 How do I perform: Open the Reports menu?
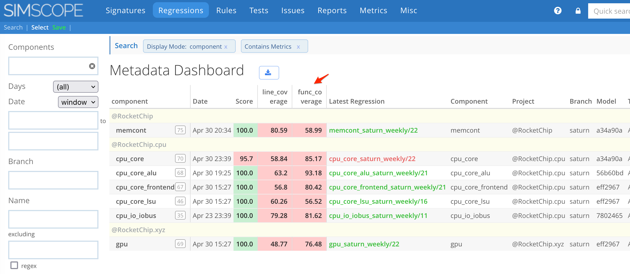(332, 10)
